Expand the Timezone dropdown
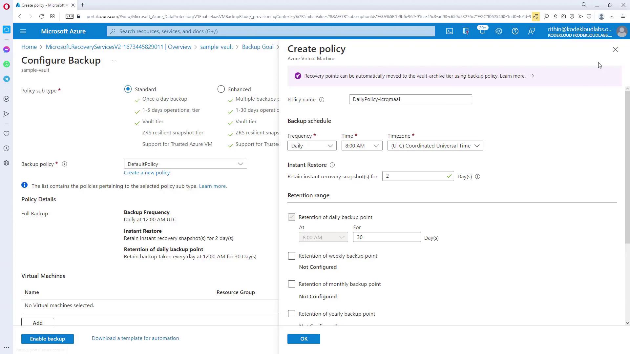Screen dimensions: 630x354 435,146
